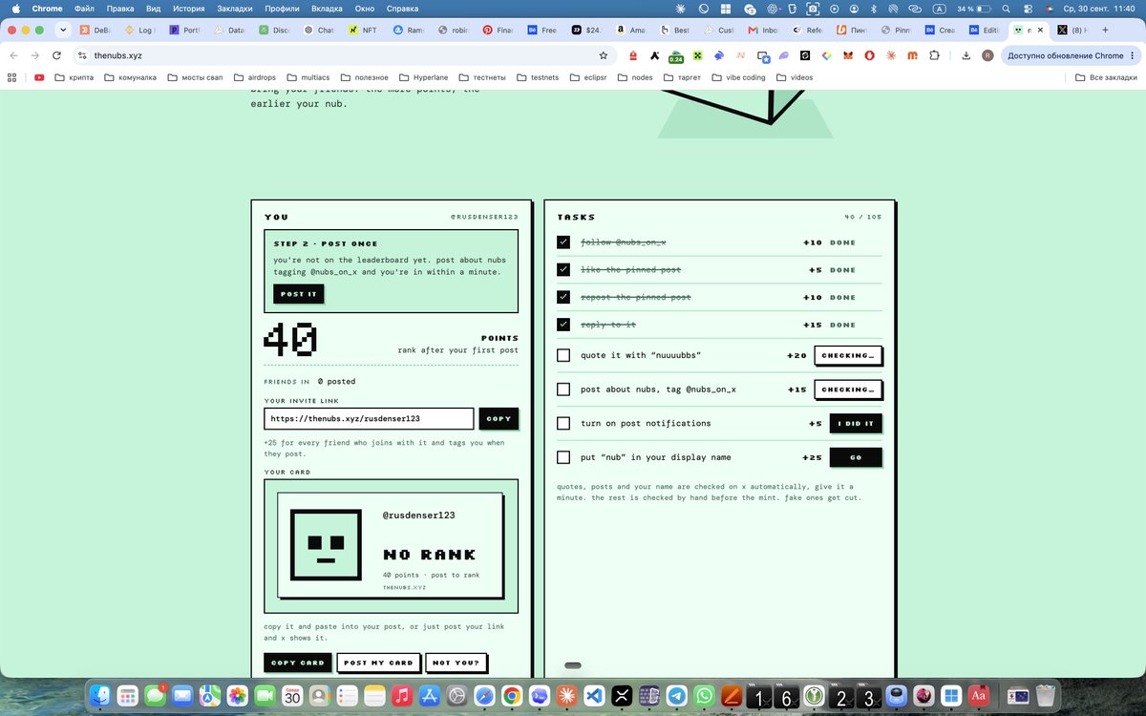Open the airdrops bookmarks folder
Screen dimensions: 1146x716
[255, 77]
